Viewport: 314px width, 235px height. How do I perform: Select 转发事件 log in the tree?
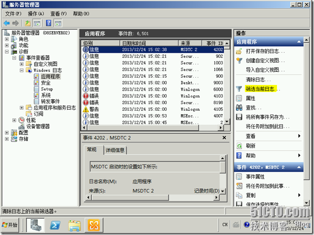pos(50,101)
